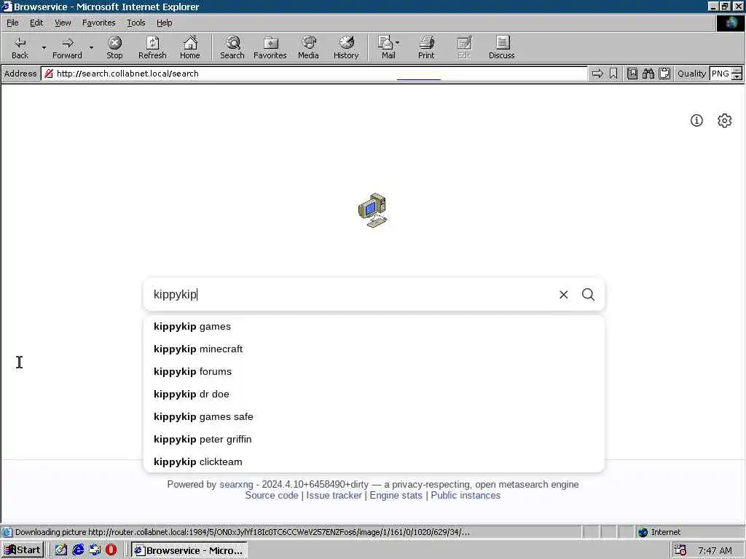This screenshot has width=746, height=559.
Task: Click the SearXNG info circle icon
Action: point(696,121)
